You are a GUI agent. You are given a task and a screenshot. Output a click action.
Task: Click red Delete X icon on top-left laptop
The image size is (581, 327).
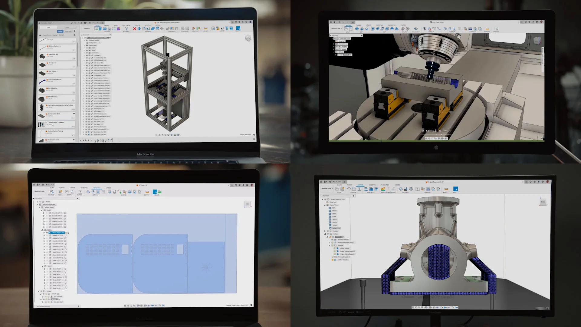135,28
